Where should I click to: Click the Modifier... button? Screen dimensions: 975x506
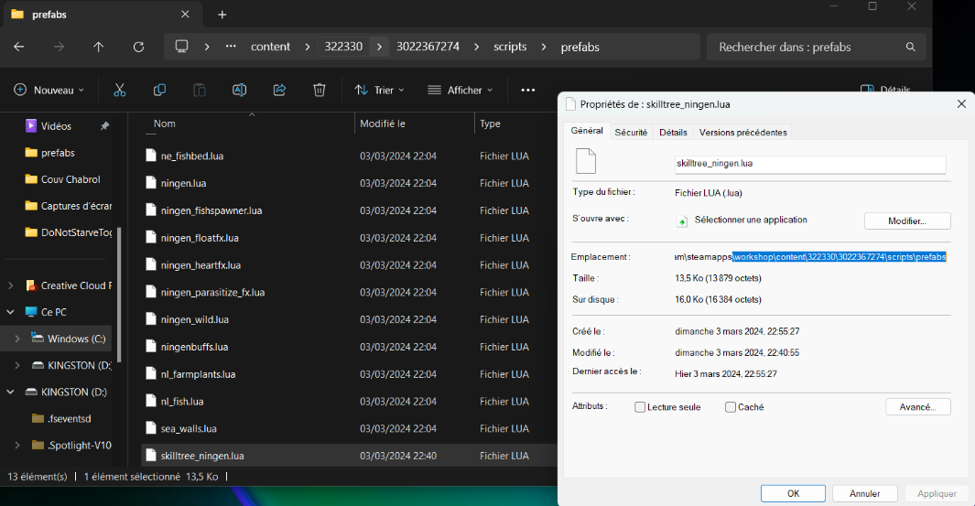(x=907, y=221)
